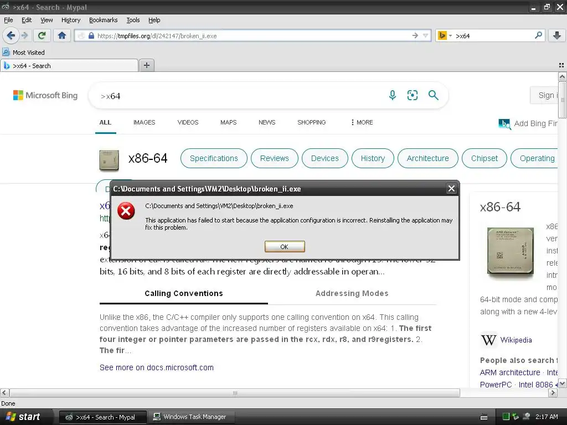
Task: Click OK in the error dialog
Action: coord(285,246)
